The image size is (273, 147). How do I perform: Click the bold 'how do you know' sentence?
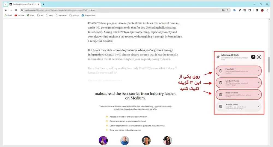(130, 52)
